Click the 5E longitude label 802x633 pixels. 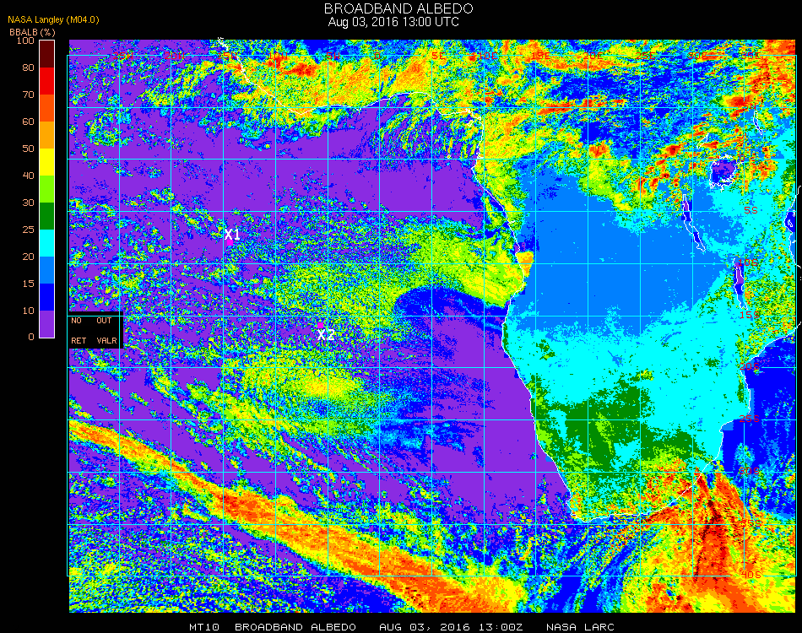pyautogui.click(x=438, y=56)
